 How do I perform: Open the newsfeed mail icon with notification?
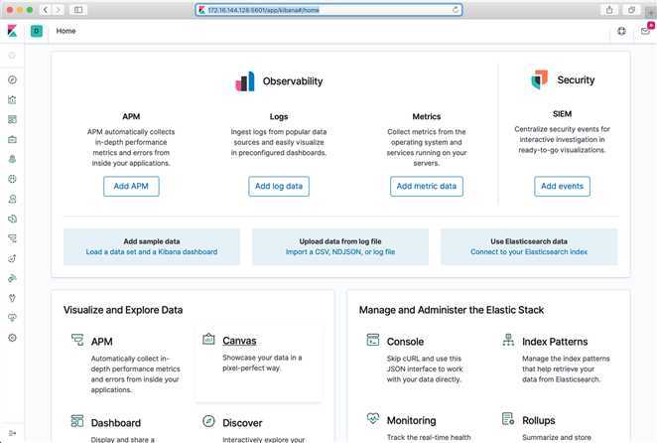coord(646,31)
